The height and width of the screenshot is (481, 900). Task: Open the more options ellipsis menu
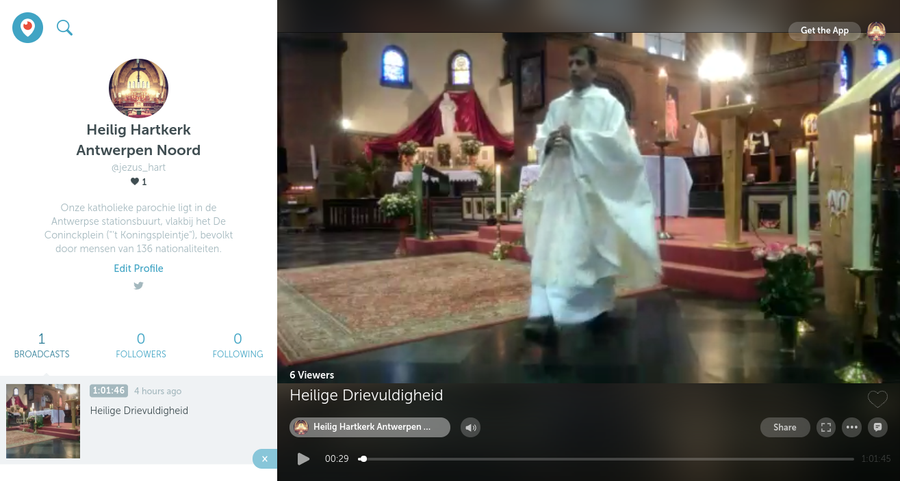coord(851,428)
